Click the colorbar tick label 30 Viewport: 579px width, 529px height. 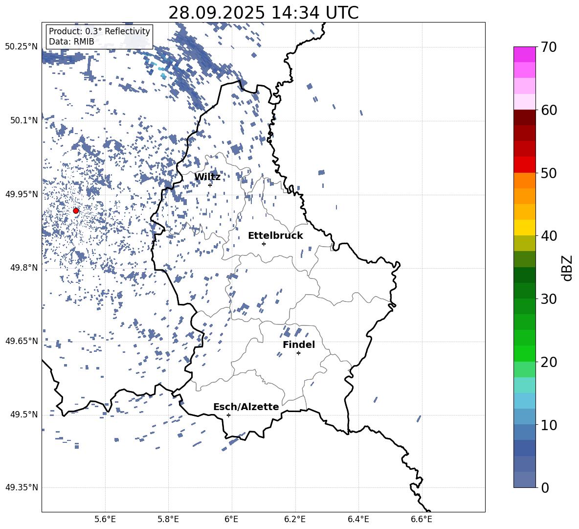point(549,299)
